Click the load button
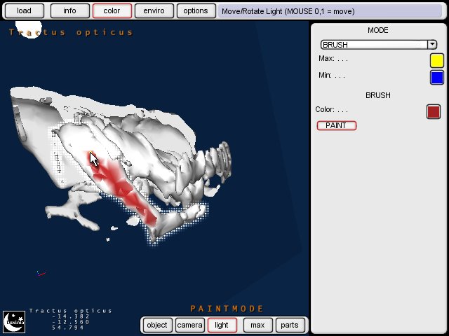The height and width of the screenshot is (336, 449). point(24,11)
